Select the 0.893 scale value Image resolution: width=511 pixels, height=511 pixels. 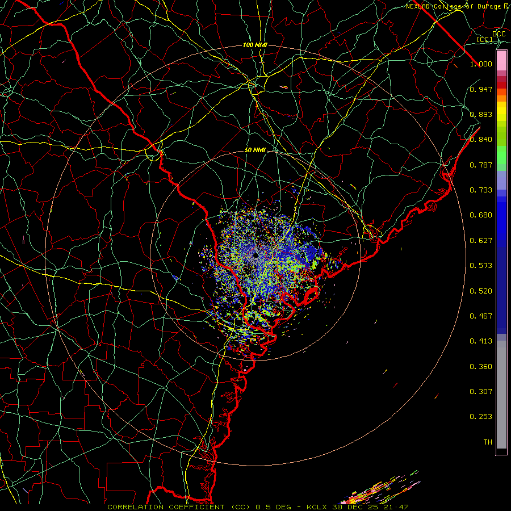[x=481, y=114]
